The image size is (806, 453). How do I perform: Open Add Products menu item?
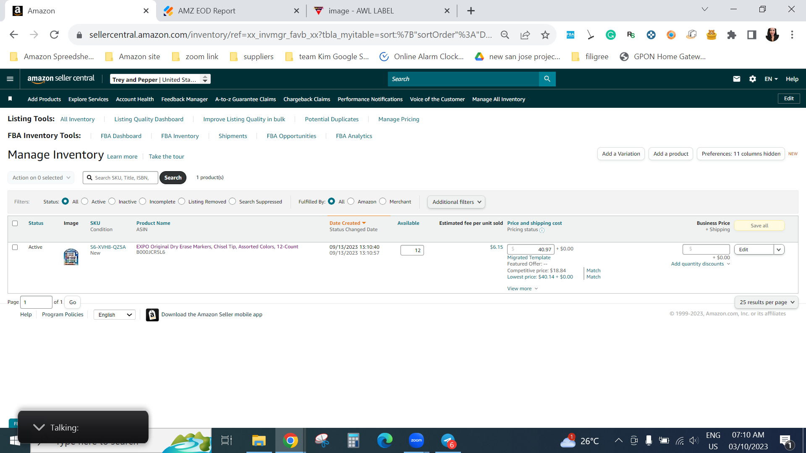(44, 99)
